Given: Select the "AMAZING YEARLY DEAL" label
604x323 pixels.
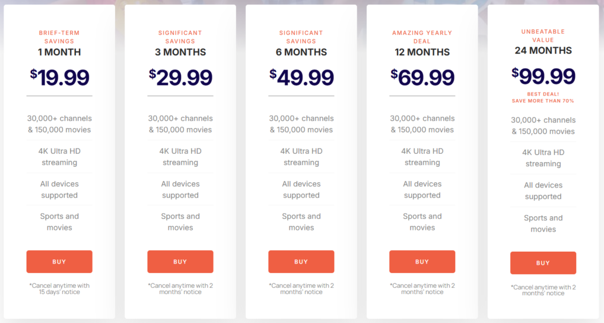Looking at the screenshot, I should pyautogui.click(x=422, y=37).
